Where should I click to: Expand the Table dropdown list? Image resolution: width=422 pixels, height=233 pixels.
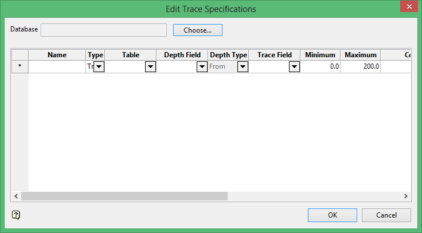150,67
